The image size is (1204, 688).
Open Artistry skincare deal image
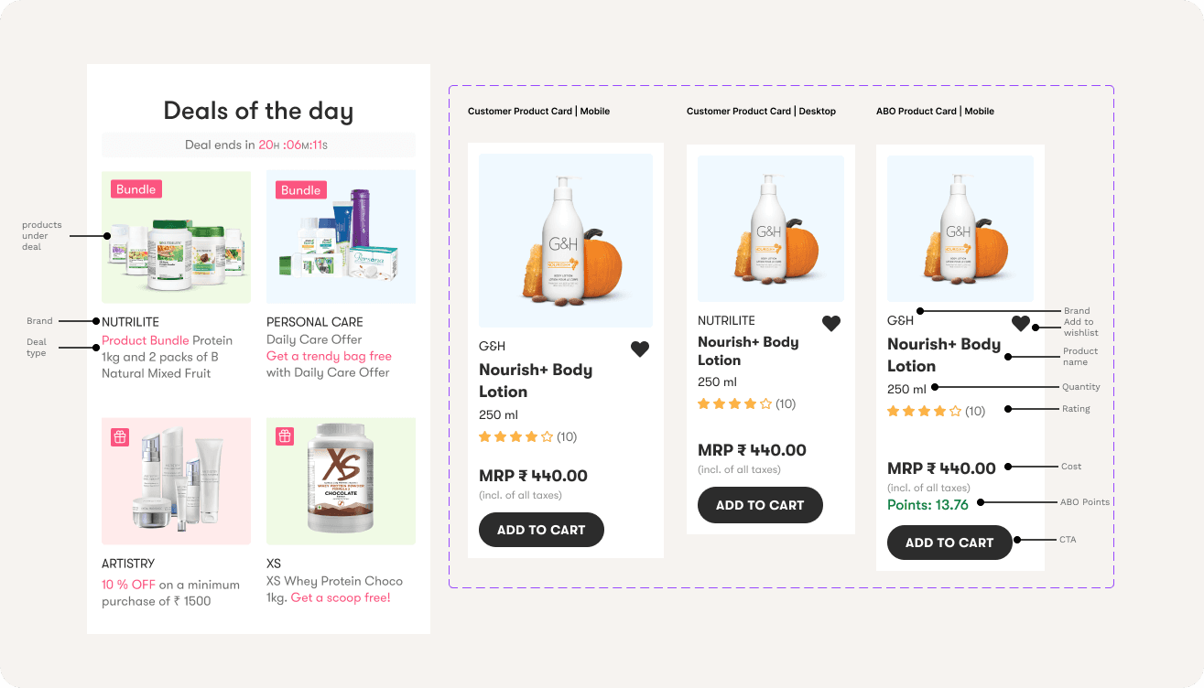176,481
